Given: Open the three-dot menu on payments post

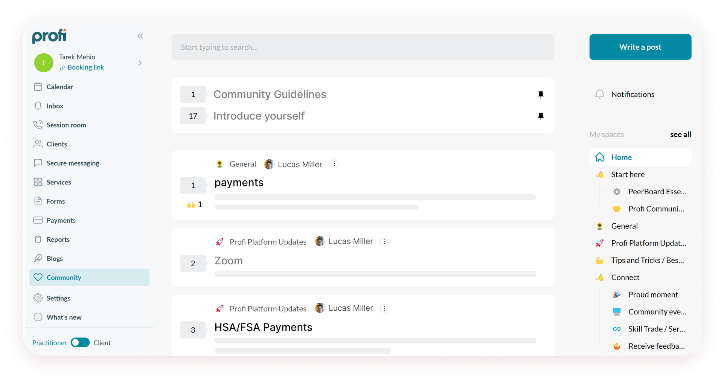Looking at the screenshot, I should point(334,164).
